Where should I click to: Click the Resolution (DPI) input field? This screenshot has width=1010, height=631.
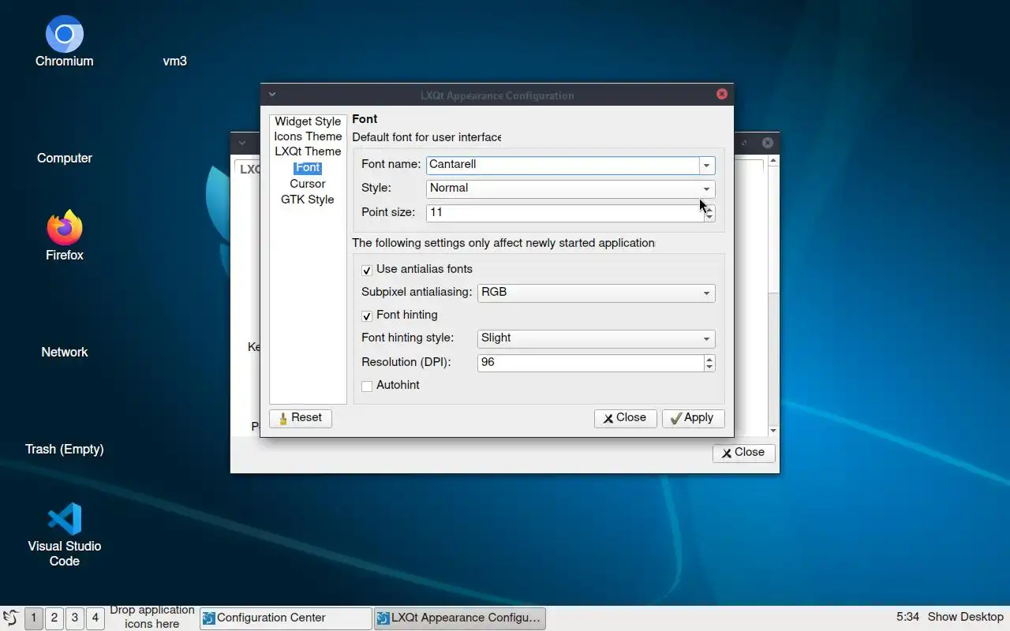pyautogui.click(x=591, y=363)
